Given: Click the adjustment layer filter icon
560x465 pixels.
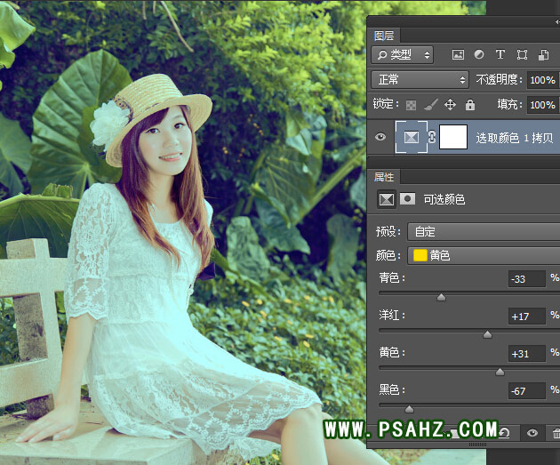Looking at the screenshot, I should pyautogui.click(x=479, y=55).
